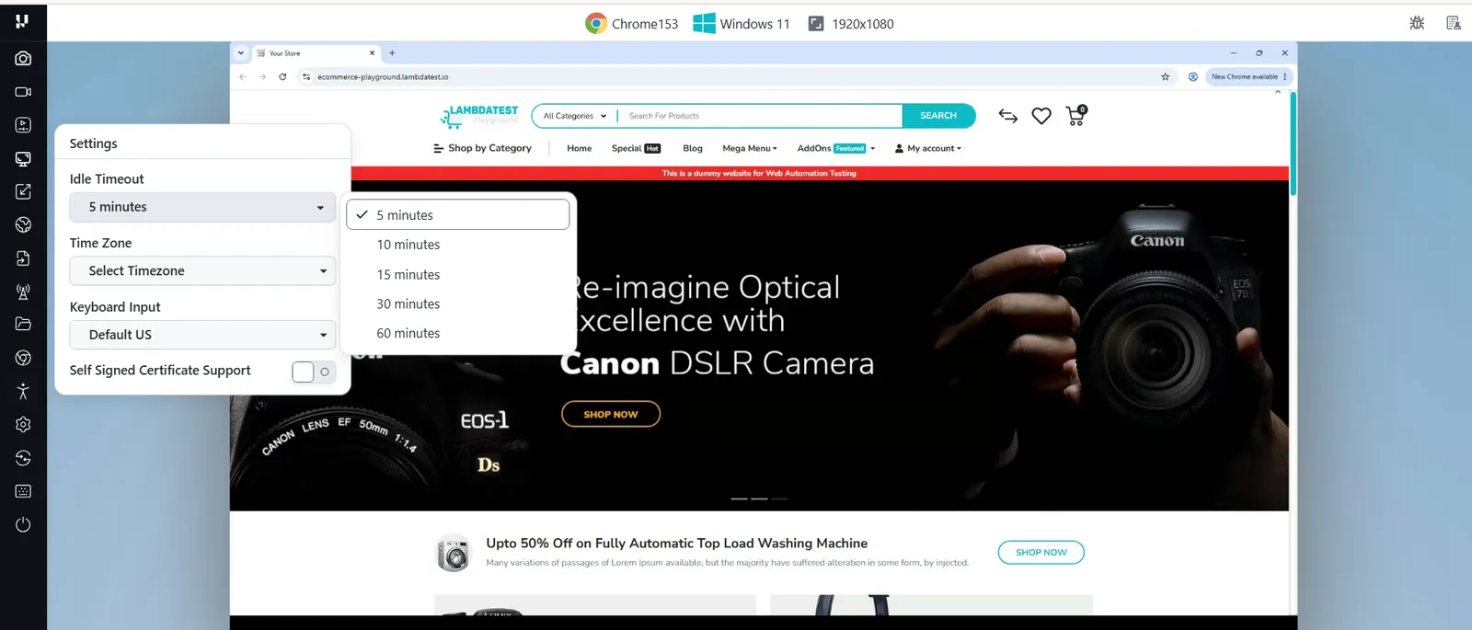Open the notes icon at top-right corner
Image resolution: width=1472 pixels, height=630 pixels.
pyautogui.click(x=1454, y=23)
